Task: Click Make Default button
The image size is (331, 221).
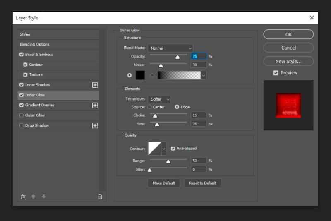Action: tap(164, 183)
